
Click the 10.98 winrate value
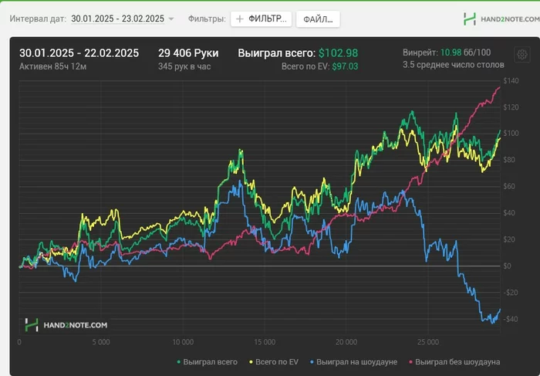pos(451,53)
